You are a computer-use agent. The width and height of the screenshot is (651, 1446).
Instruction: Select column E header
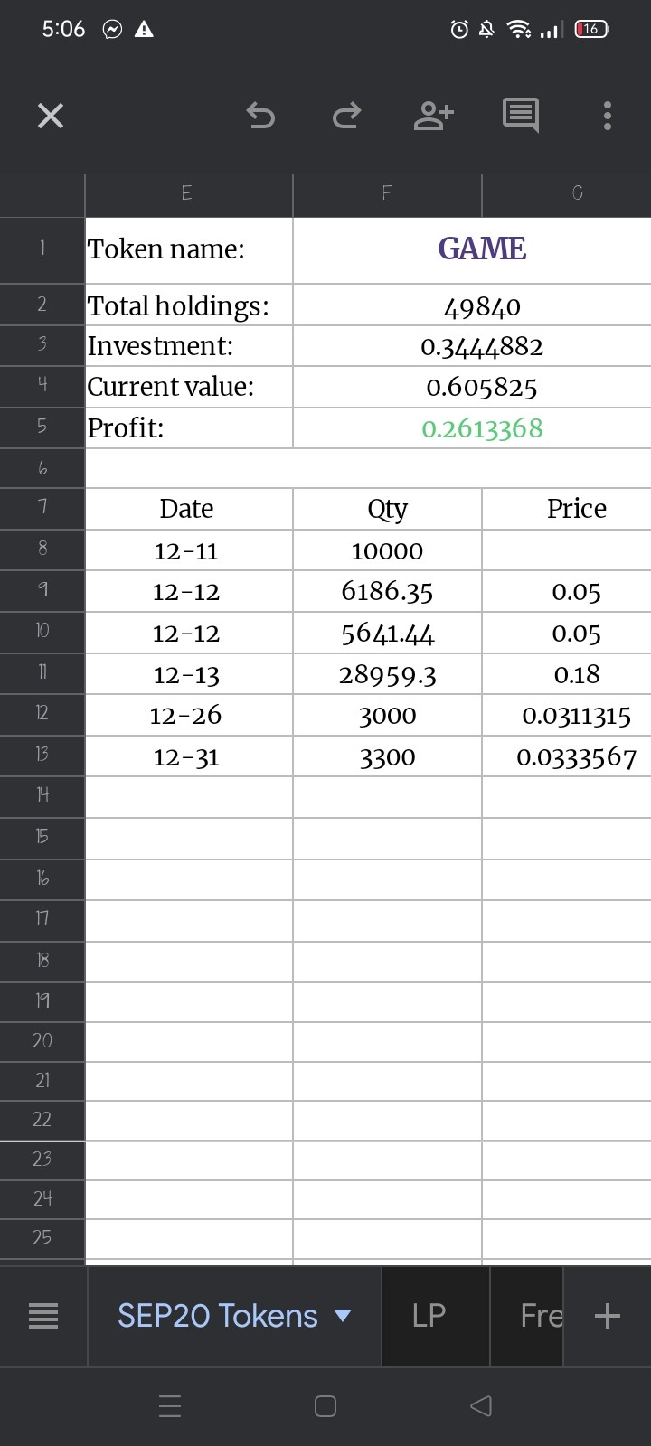188,192
